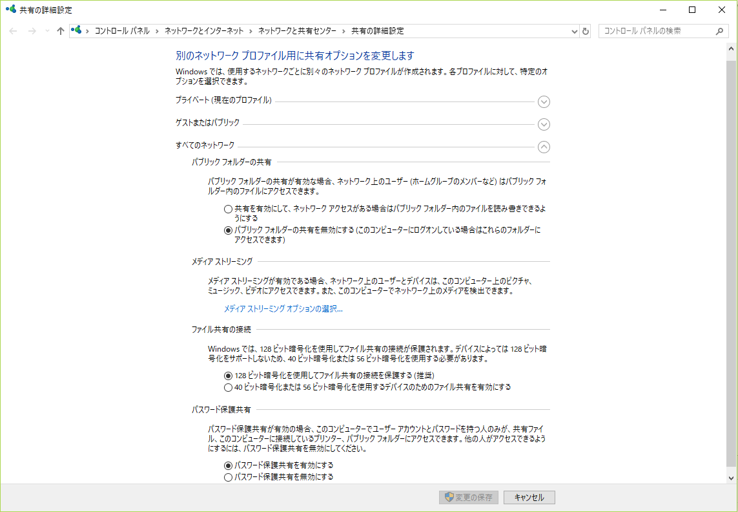Click the キャンセル button
This screenshot has height=512, width=738.
point(528,497)
